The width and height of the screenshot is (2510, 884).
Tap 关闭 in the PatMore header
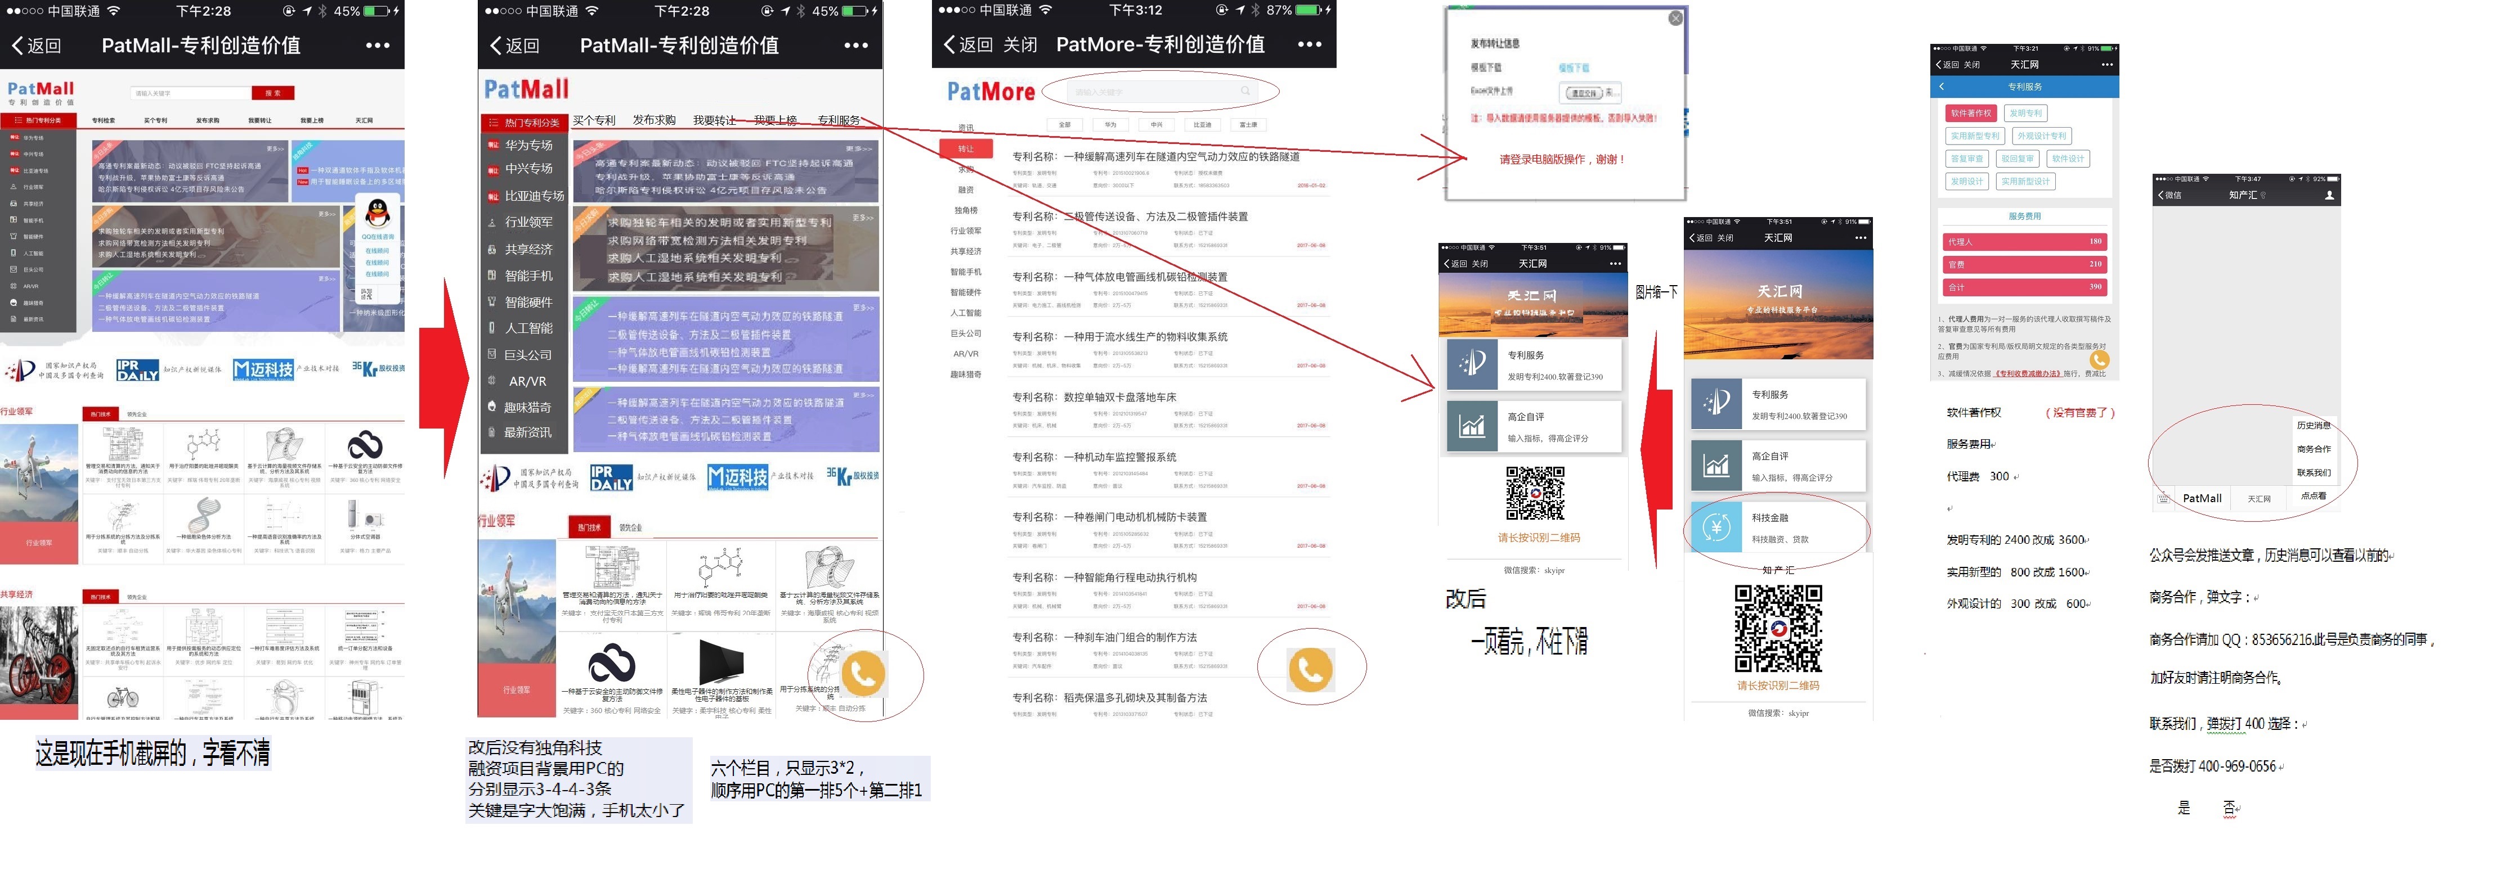(x=1020, y=45)
